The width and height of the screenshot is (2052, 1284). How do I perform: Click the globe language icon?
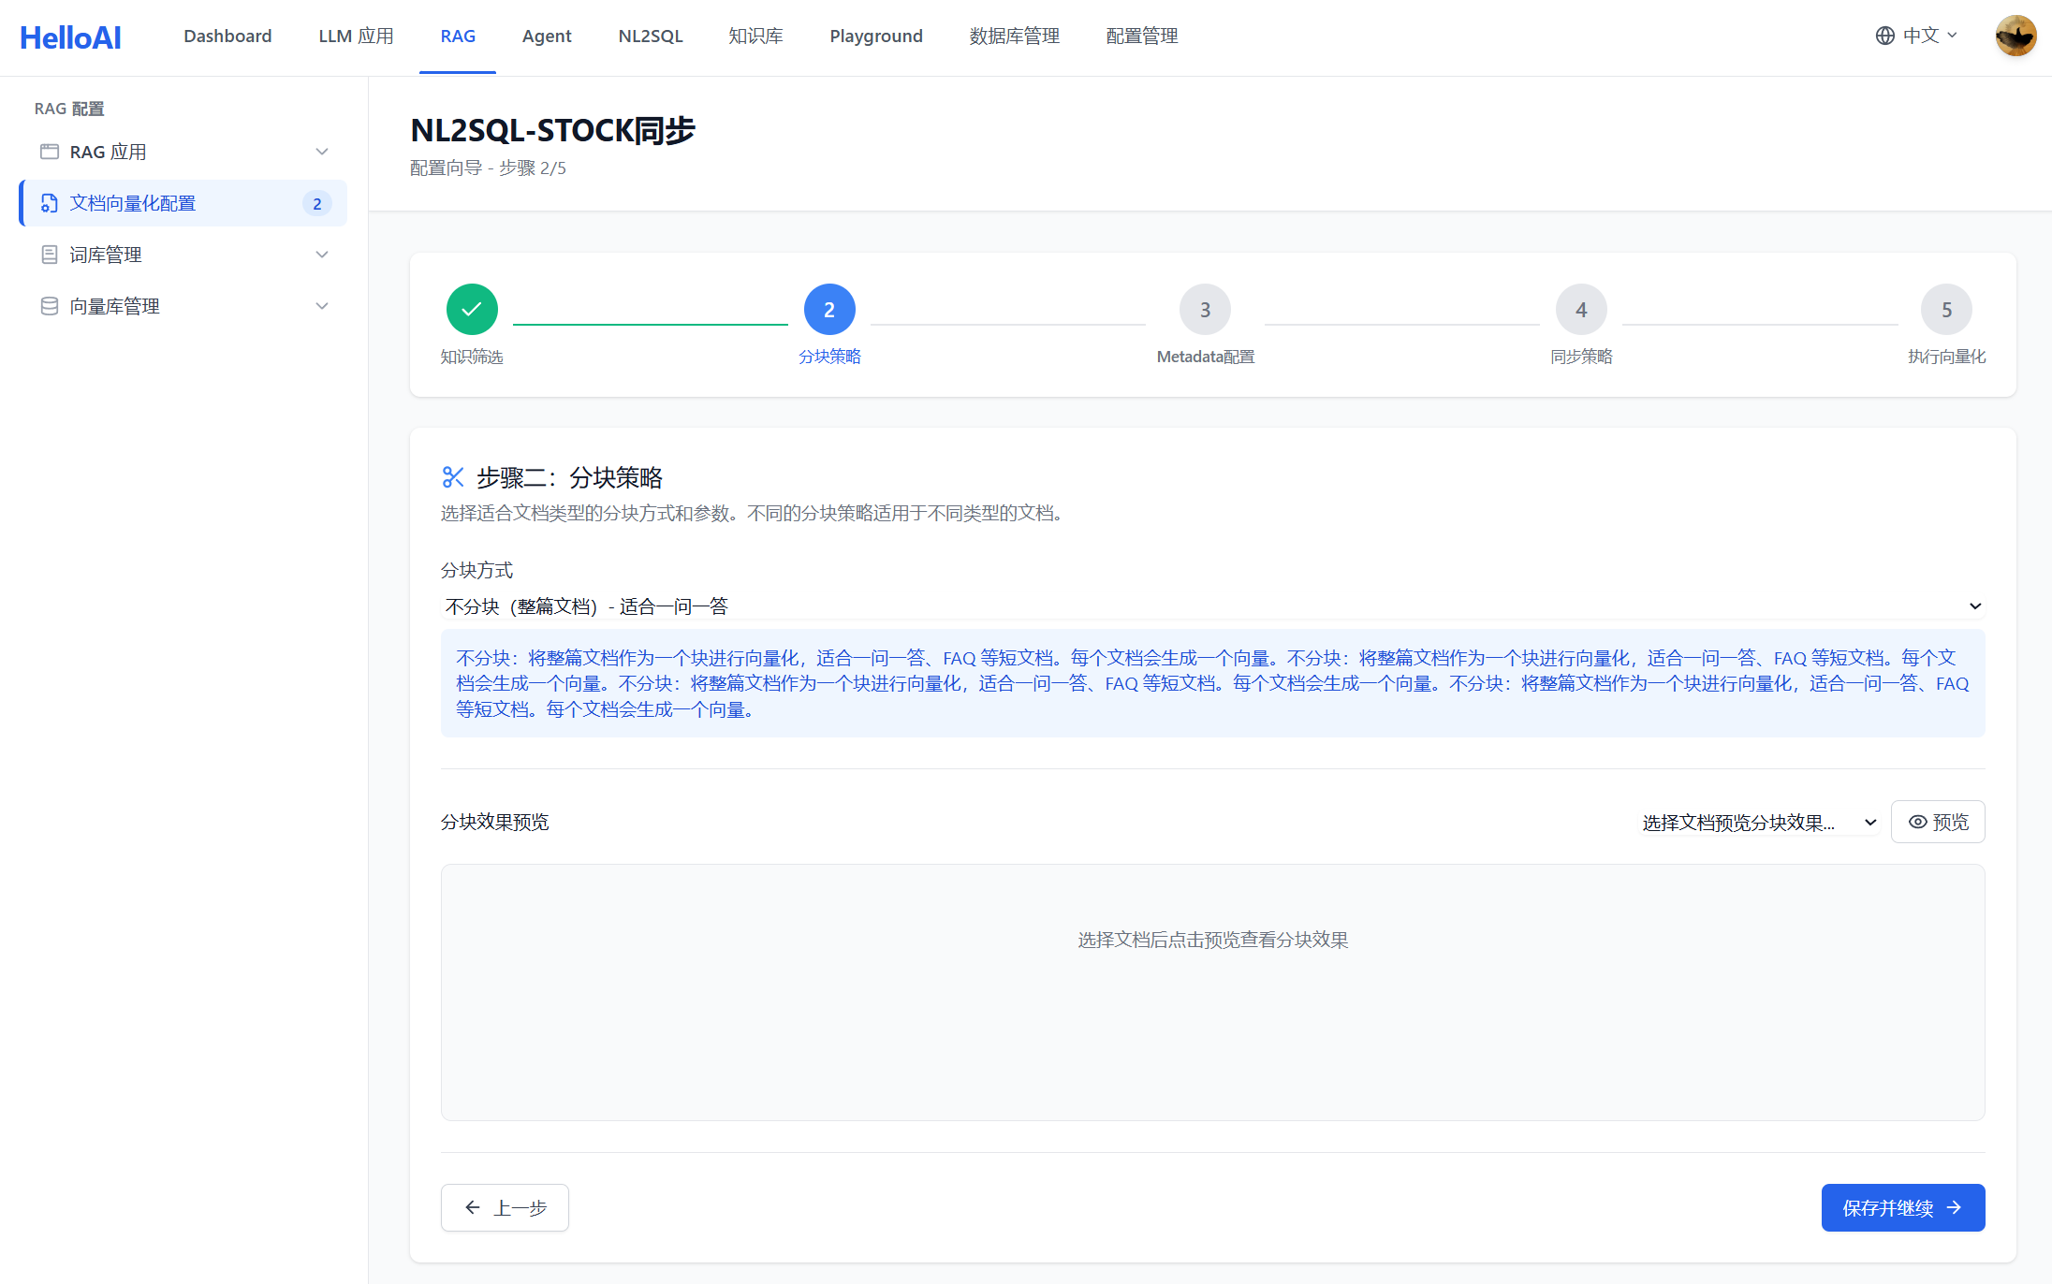coord(1884,36)
